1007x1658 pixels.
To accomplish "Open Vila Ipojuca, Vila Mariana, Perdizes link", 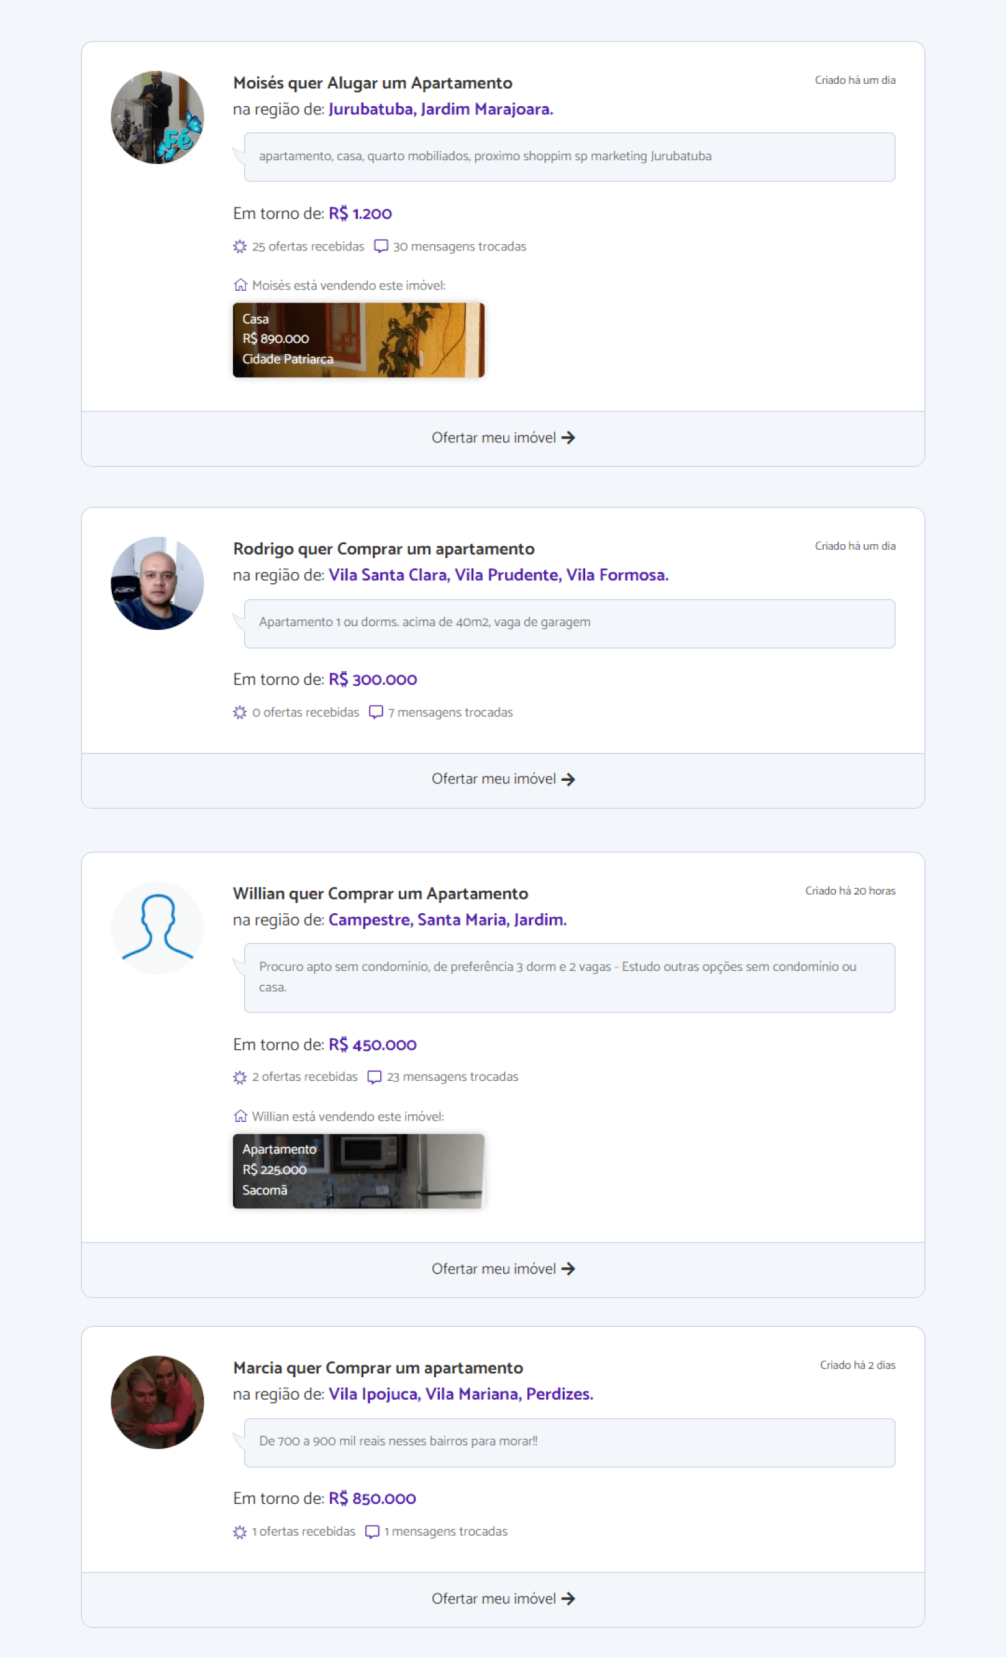I will click(x=460, y=1394).
